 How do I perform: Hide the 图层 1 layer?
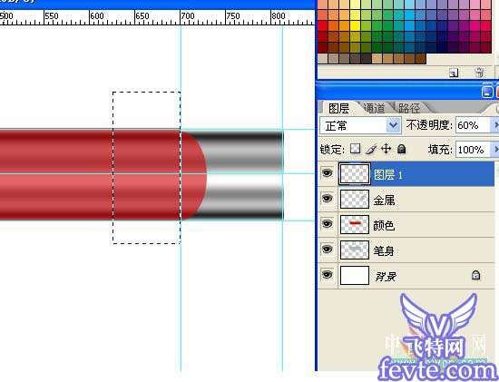tap(328, 173)
